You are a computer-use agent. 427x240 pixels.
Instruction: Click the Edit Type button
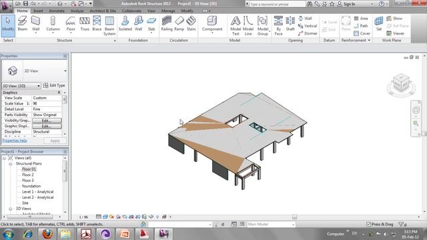54,85
